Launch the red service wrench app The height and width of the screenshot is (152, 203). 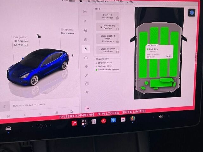(x=74, y=123)
